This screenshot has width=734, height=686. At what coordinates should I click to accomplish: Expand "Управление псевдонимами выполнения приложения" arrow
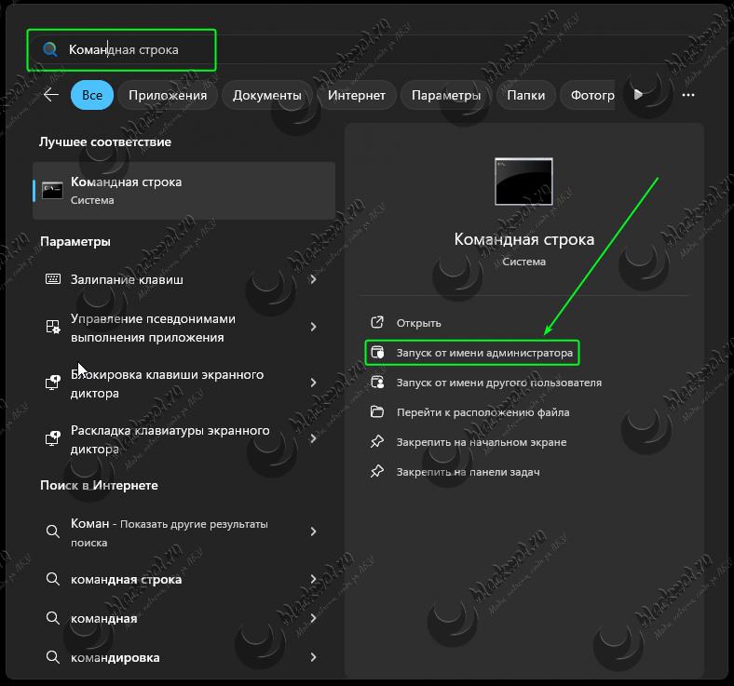click(x=313, y=327)
